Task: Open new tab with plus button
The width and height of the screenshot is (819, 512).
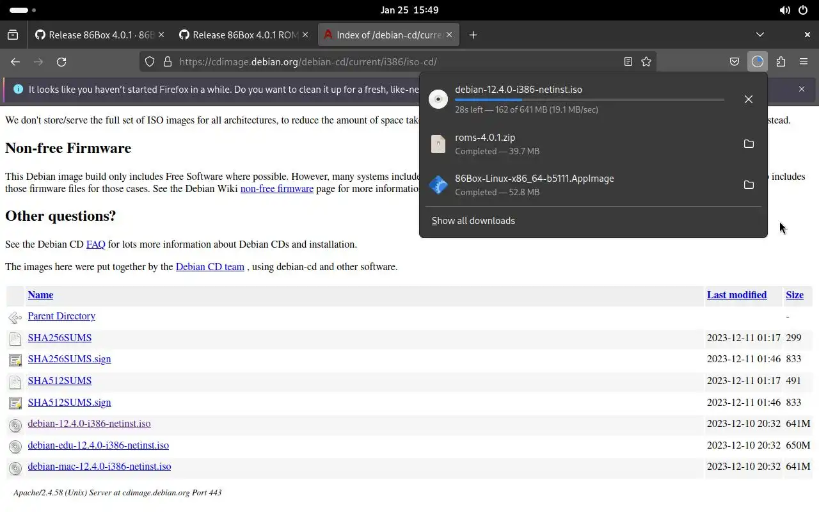Action: [473, 35]
